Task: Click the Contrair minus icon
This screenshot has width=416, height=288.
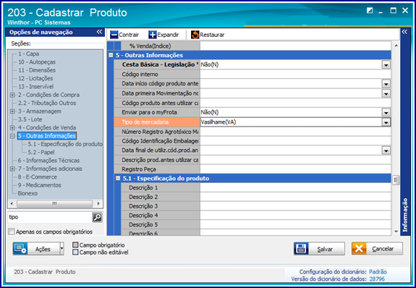Action: (x=114, y=35)
